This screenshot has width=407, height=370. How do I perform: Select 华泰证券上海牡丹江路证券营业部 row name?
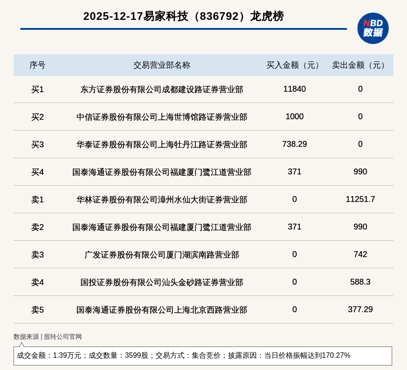click(161, 145)
